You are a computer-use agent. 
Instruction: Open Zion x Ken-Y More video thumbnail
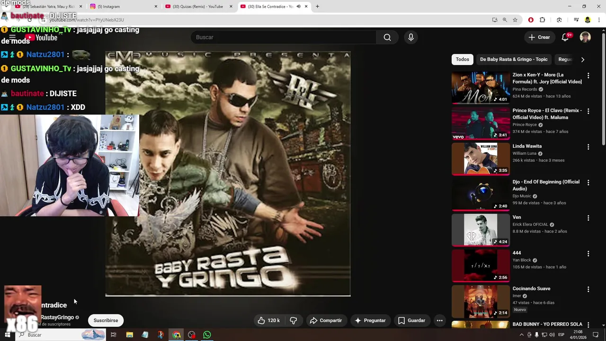(481, 88)
